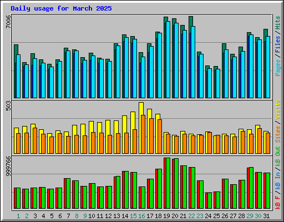Click day 9 on the x-axis
The image size is (284, 222).
point(85,216)
